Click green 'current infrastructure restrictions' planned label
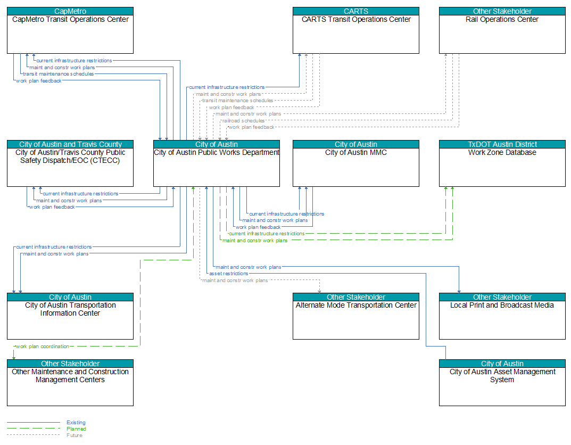Viewport: 571px width, 445px height. coord(267,234)
